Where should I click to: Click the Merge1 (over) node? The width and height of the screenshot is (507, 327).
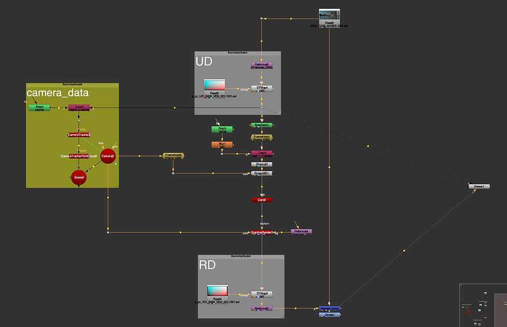[329, 308]
